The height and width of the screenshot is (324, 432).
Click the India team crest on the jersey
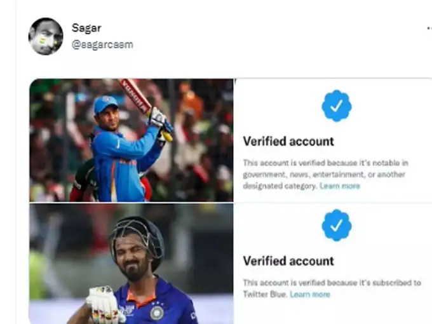click(156, 313)
